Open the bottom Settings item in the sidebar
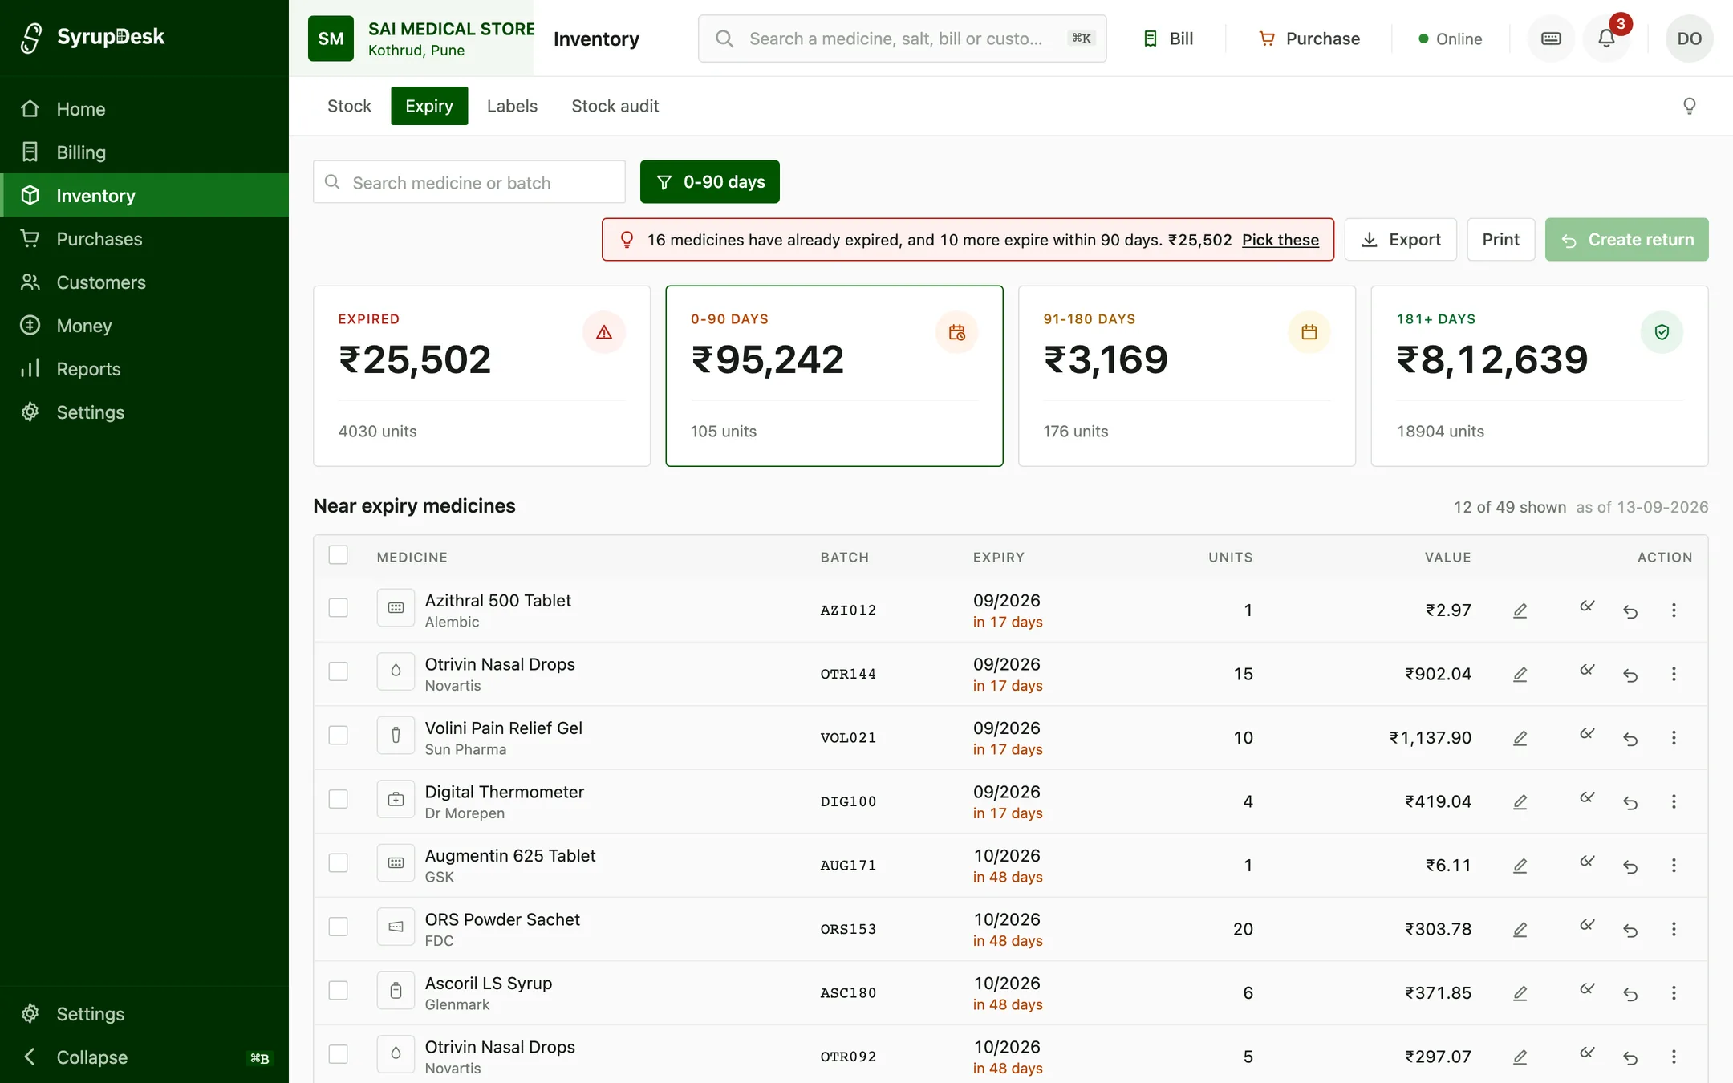The image size is (1733, 1083). 144,1014
